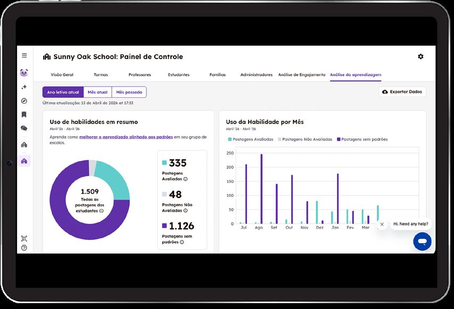This screenshot has height=309, width=454.
Task: Select the Ano letivo atual period
Action: (63, 92)
